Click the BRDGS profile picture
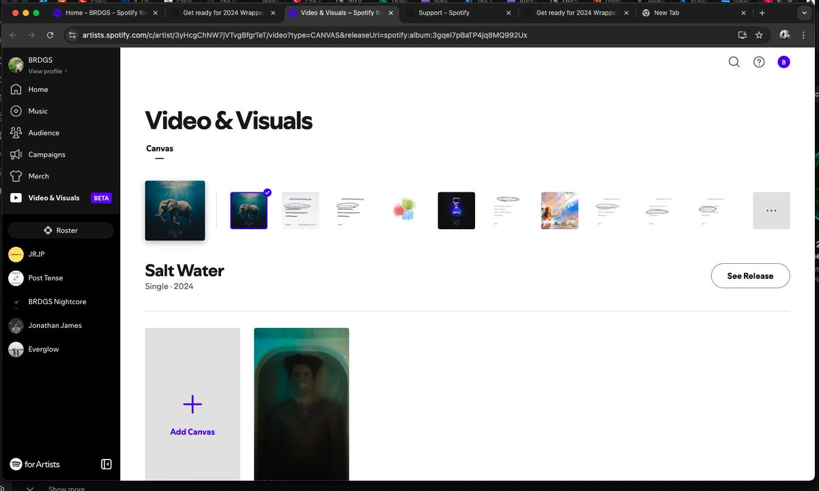The width and height of the screenshot is (819, 491). point(16,65)
